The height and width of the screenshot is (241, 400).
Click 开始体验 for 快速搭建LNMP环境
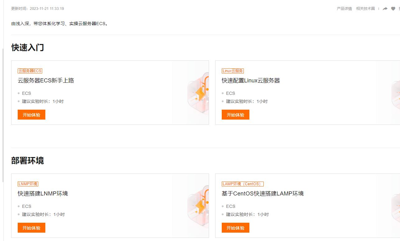coord(31,228)
